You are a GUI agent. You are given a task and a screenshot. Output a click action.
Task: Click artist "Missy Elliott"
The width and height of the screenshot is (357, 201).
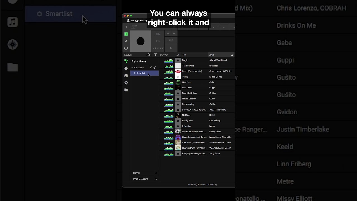coord(215,131)
